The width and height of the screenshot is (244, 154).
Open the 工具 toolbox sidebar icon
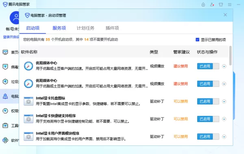(x=5, y=126)
